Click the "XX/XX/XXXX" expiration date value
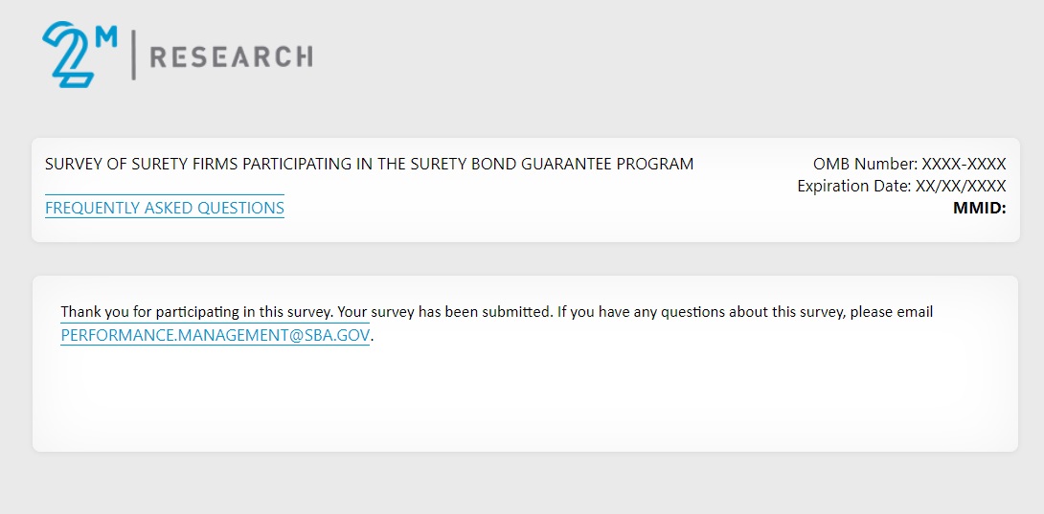1044x514 pixels. pyautogui.click(x=961, y=186)
